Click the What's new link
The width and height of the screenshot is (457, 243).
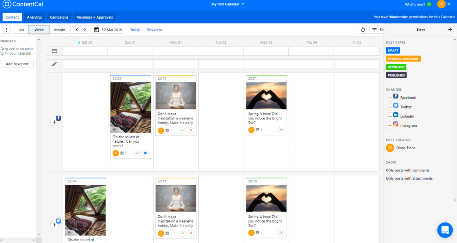click(415, 4)
